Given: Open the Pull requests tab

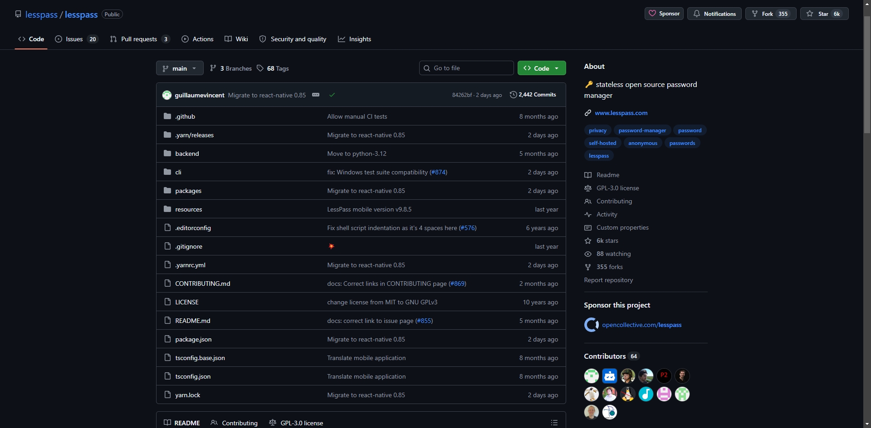Looking at the screenshot, I should point(140,39).
